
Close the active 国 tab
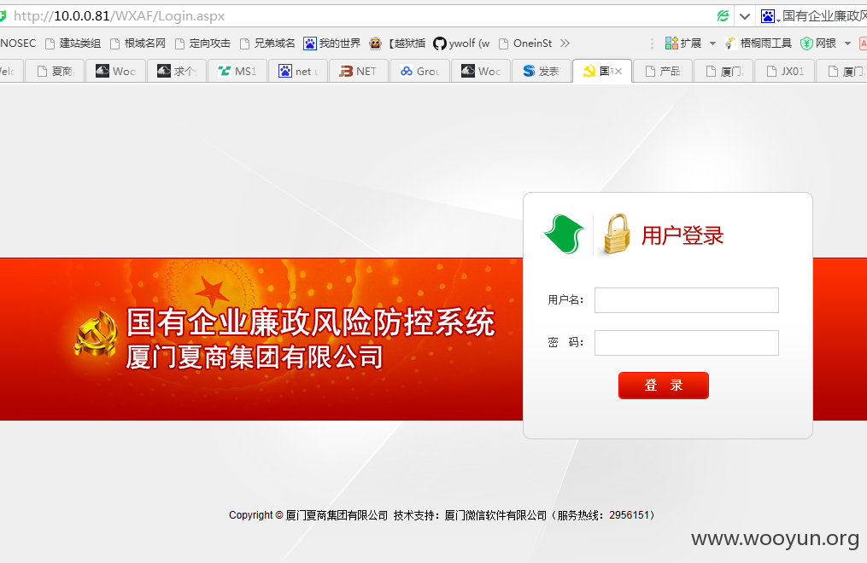[618, 71]
